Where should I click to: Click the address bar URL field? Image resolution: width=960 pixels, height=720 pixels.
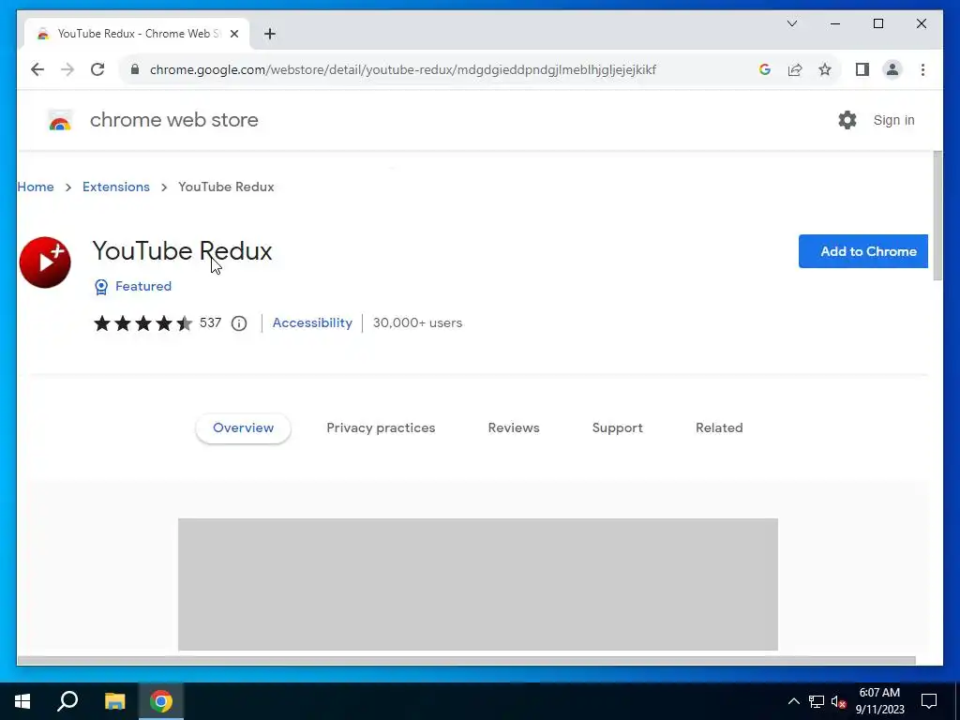441,69
